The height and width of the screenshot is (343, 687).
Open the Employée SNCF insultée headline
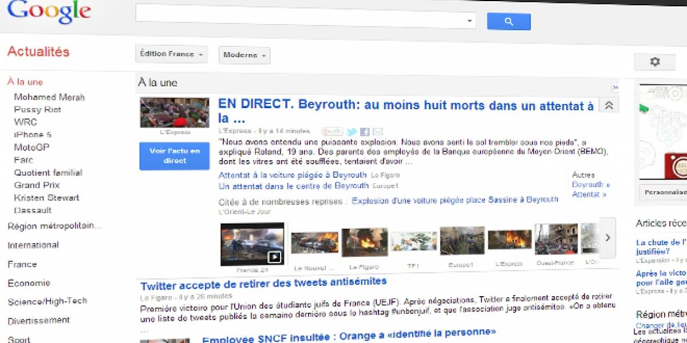[349, 336]
